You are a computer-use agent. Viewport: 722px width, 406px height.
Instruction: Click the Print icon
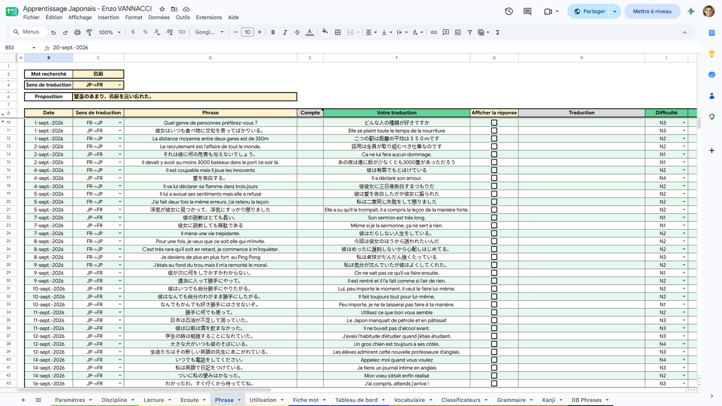click(x=78, y=32)
